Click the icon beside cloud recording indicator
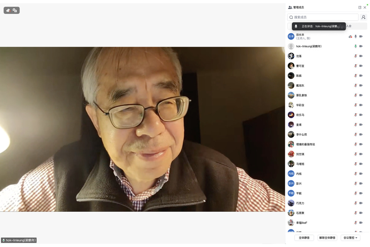The image size is (370, 247). tap(15, 10)
